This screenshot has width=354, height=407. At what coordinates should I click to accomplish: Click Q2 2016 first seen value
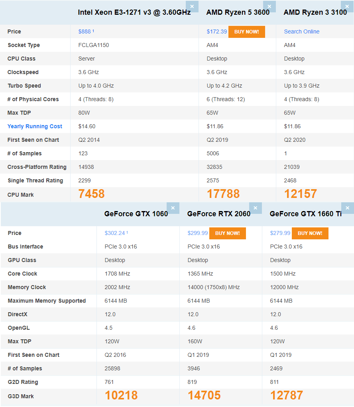115,355
